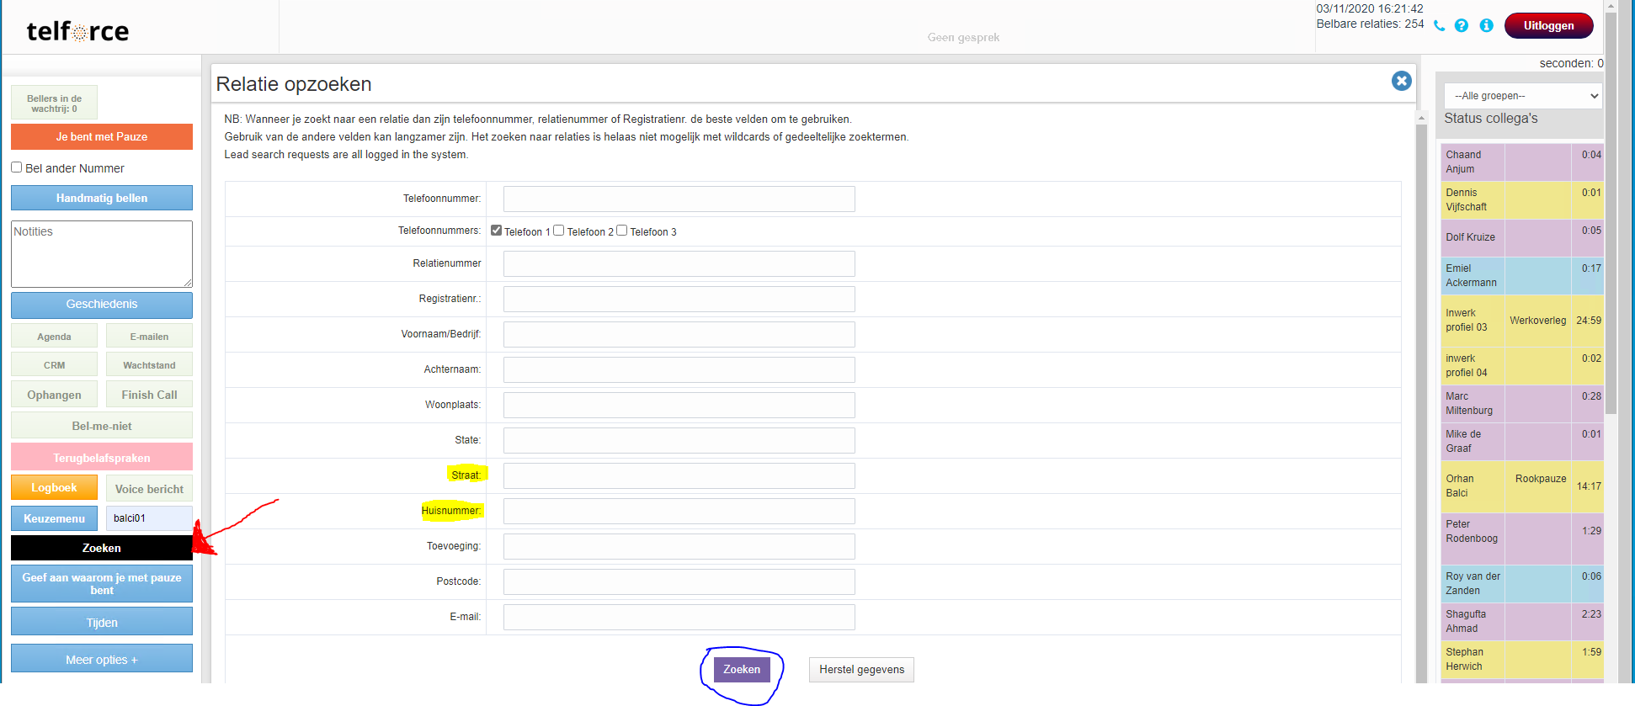1635x706 pixels.
Task: Click the black Zoeken sidebar button
Action: coord(102,548)
